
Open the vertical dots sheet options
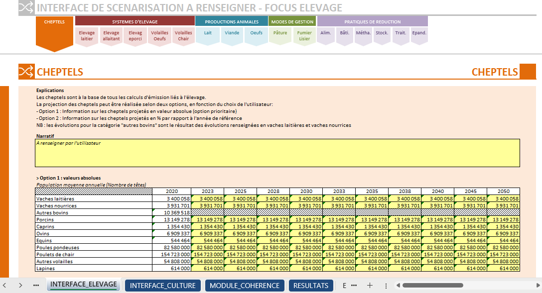[x=386, y=286]
